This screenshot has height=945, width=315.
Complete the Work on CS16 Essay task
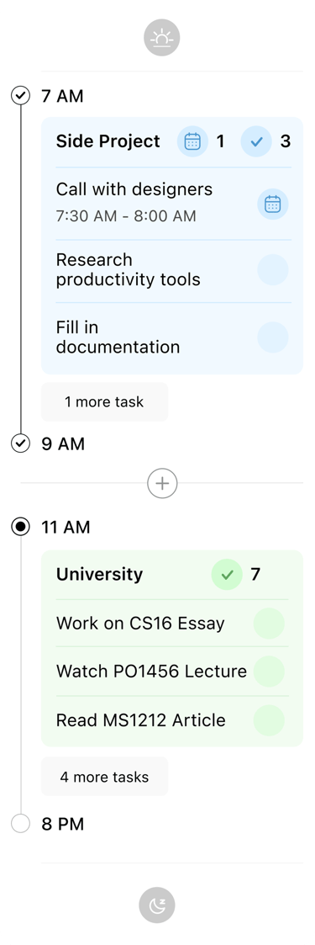click(269, 624)
